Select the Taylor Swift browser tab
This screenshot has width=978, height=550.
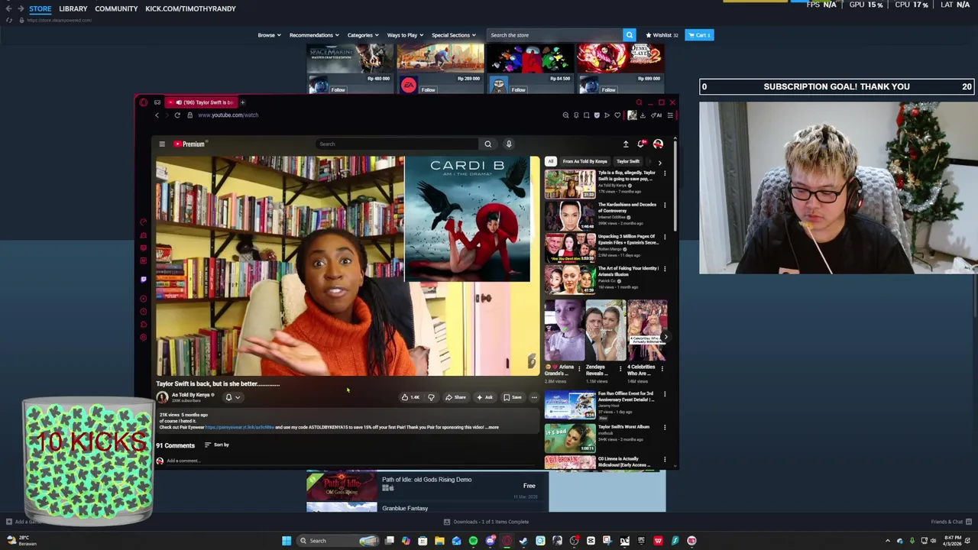click(202, 102)
